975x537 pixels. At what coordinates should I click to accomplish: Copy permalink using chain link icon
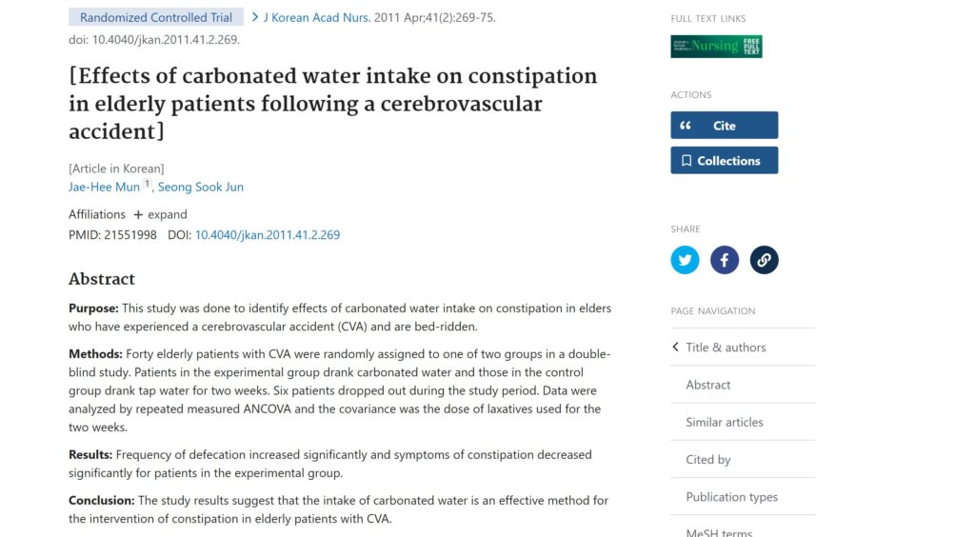(x=764, y=259)
